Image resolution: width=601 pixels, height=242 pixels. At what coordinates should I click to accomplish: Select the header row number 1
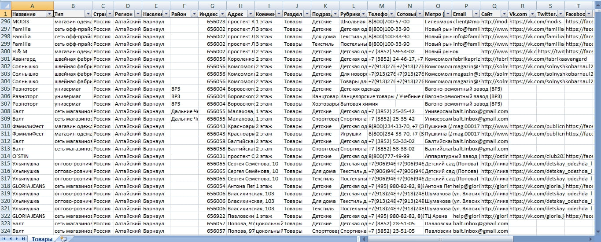pos(5,14)
